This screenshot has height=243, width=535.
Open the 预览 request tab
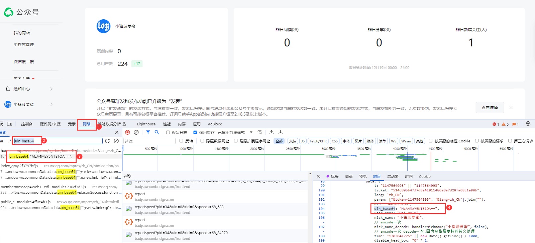pos(363,176)
